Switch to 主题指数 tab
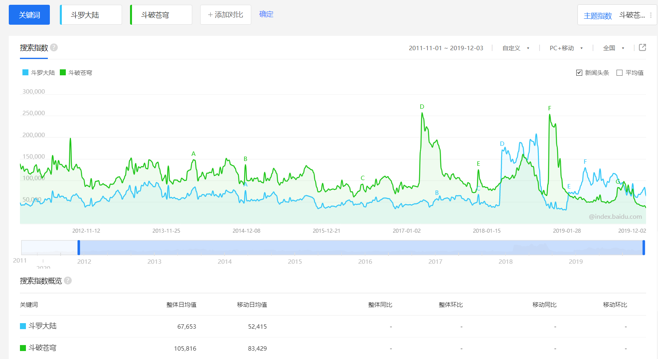 597,16
